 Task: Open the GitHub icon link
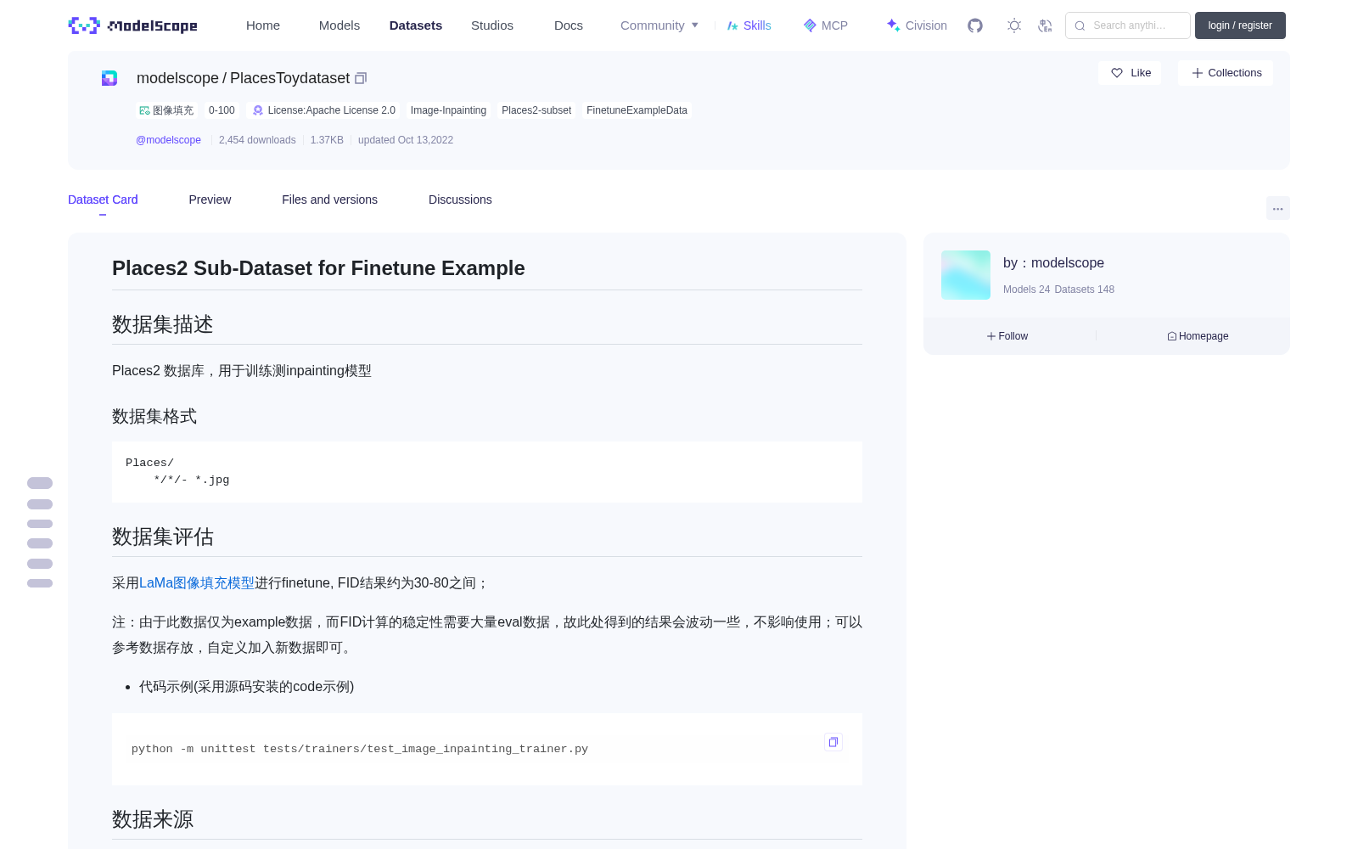pyautogui.click(x=975, y=25)
